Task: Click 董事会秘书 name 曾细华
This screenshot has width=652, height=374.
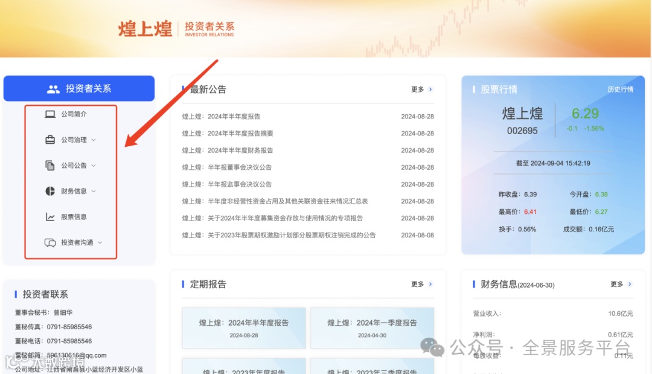Action: [63, 312]
